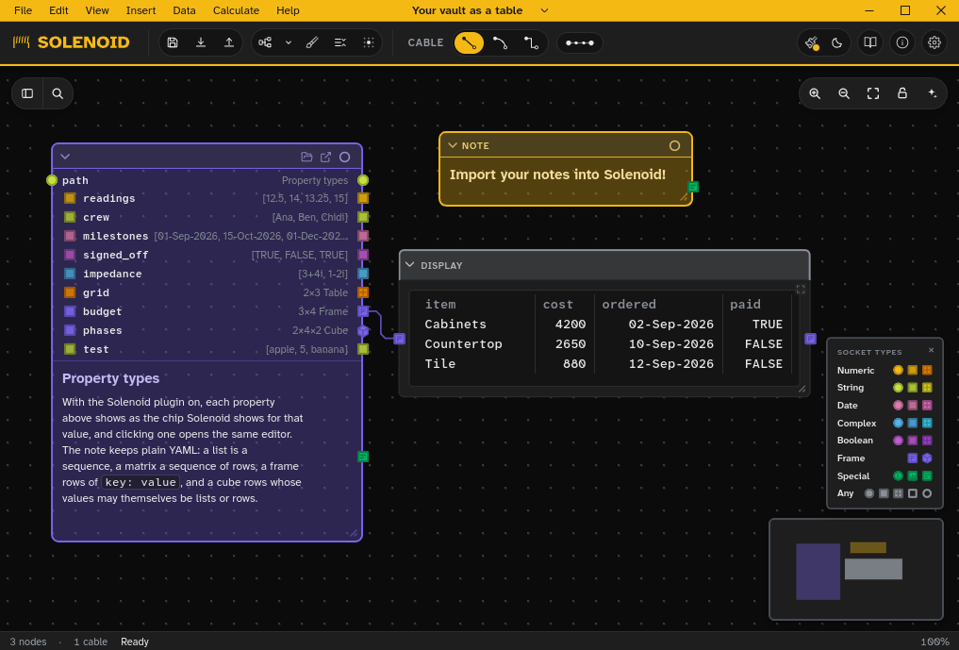959x650 pixels.
Task: Click the dotted grid snap icon
Action: 368,42
